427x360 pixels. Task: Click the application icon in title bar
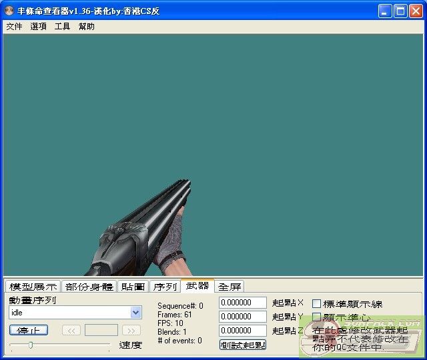point(9,11)
